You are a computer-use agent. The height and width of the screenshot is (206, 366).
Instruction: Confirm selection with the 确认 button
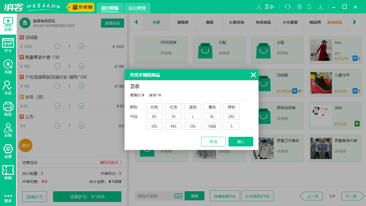tap(241, 142)
